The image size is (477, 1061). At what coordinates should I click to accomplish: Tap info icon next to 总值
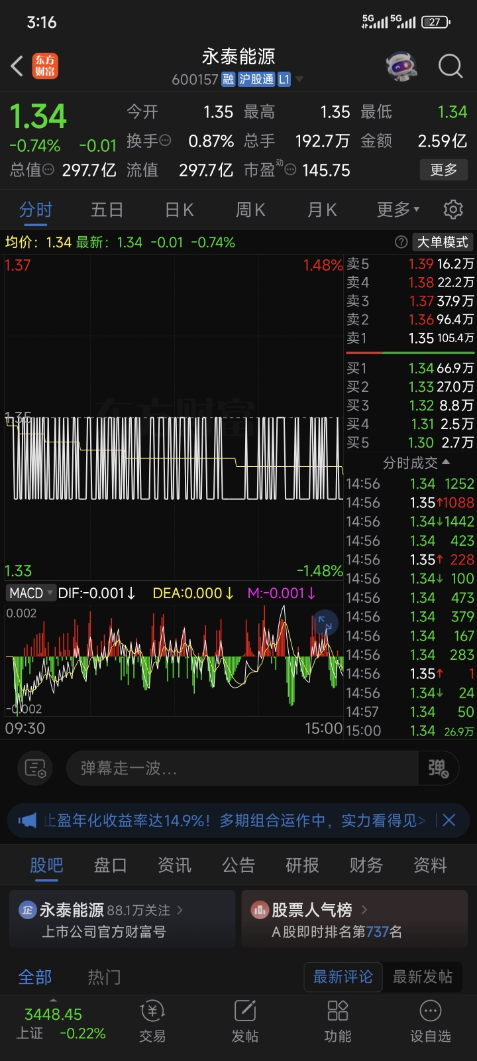click(x=48, y=170)
